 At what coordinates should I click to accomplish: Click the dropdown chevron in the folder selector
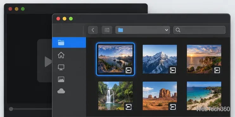(x=167, y=30)
